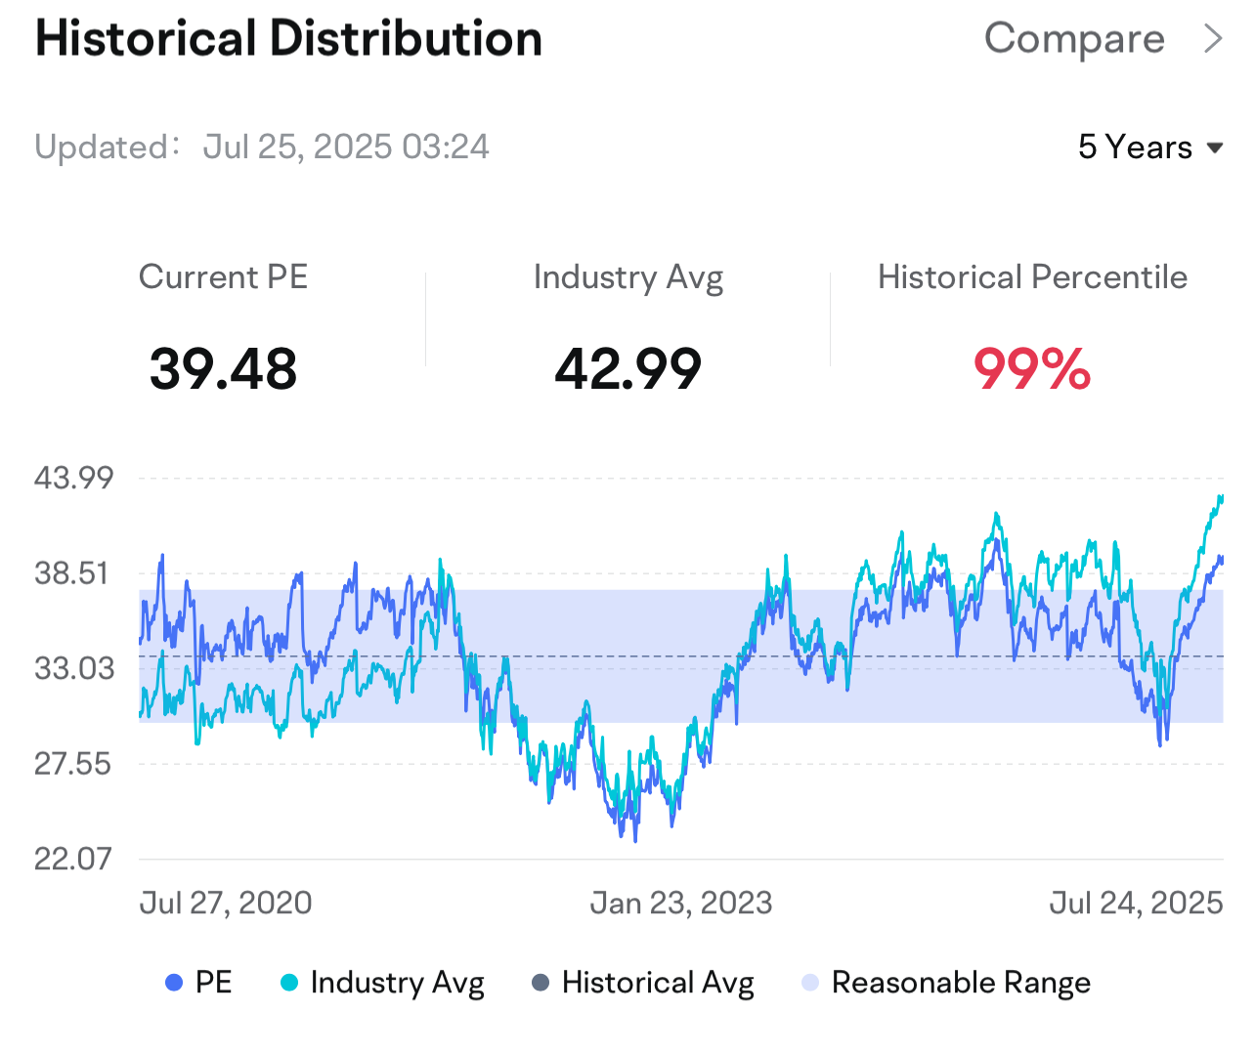This screenshot has width=1255, height=1055.
Task: Click the Current PE value 39.48
Action: point(223,369)
